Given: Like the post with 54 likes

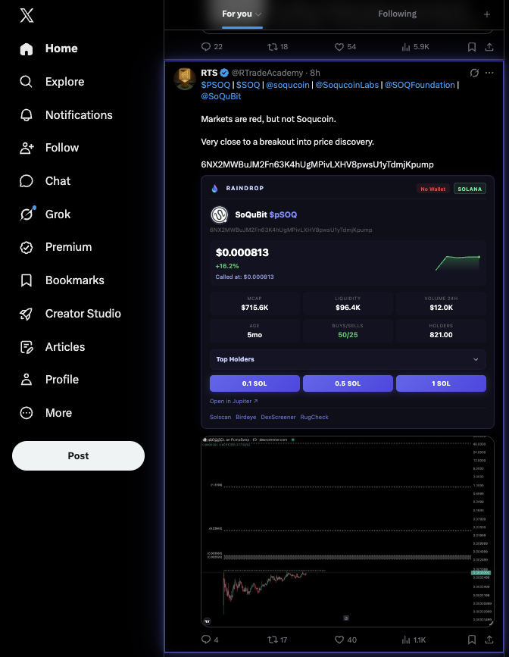Looking at the screenshot, I should point(345,47).
